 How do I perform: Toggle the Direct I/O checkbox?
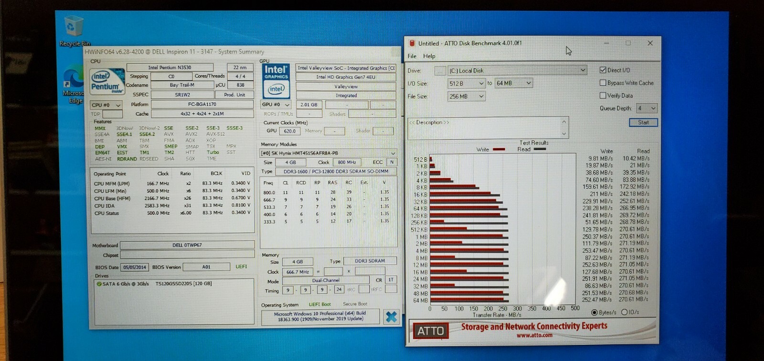[x=603, y=70]
